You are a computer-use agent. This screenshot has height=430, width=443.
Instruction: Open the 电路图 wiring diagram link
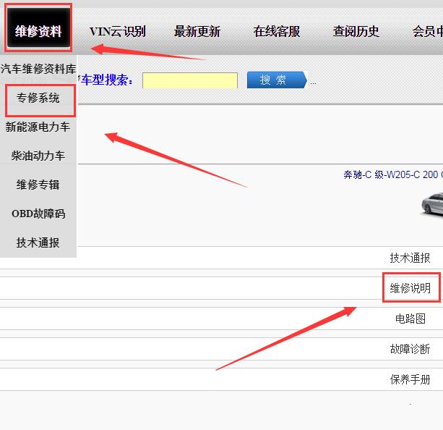coord(410,319)
